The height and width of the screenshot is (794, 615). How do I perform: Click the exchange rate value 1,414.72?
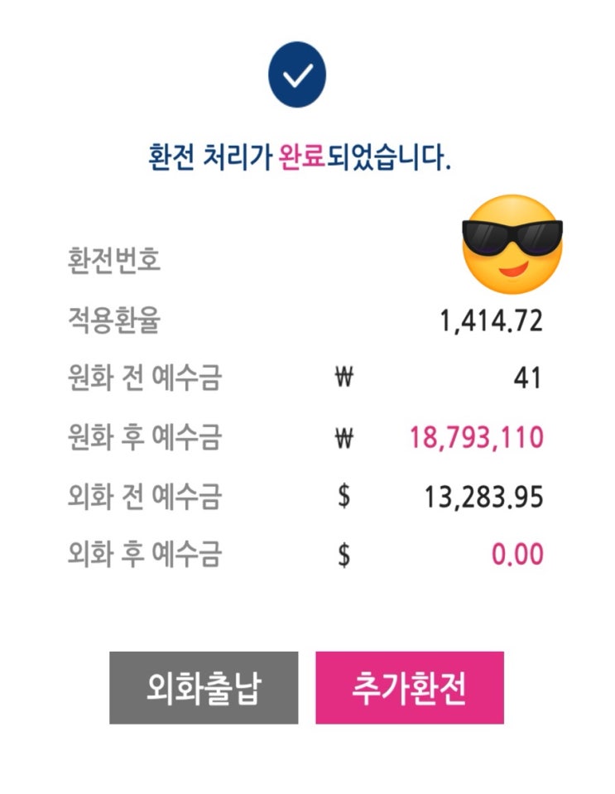pos(492,320)
